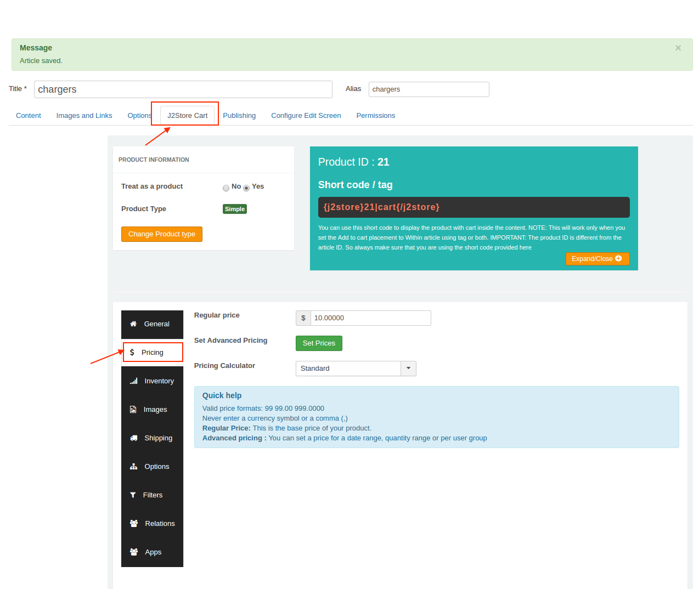The height and width of the screenshot is (589, 699).
Task: Open the Pricing Calculator dropdown arrow
Action: 408,368
